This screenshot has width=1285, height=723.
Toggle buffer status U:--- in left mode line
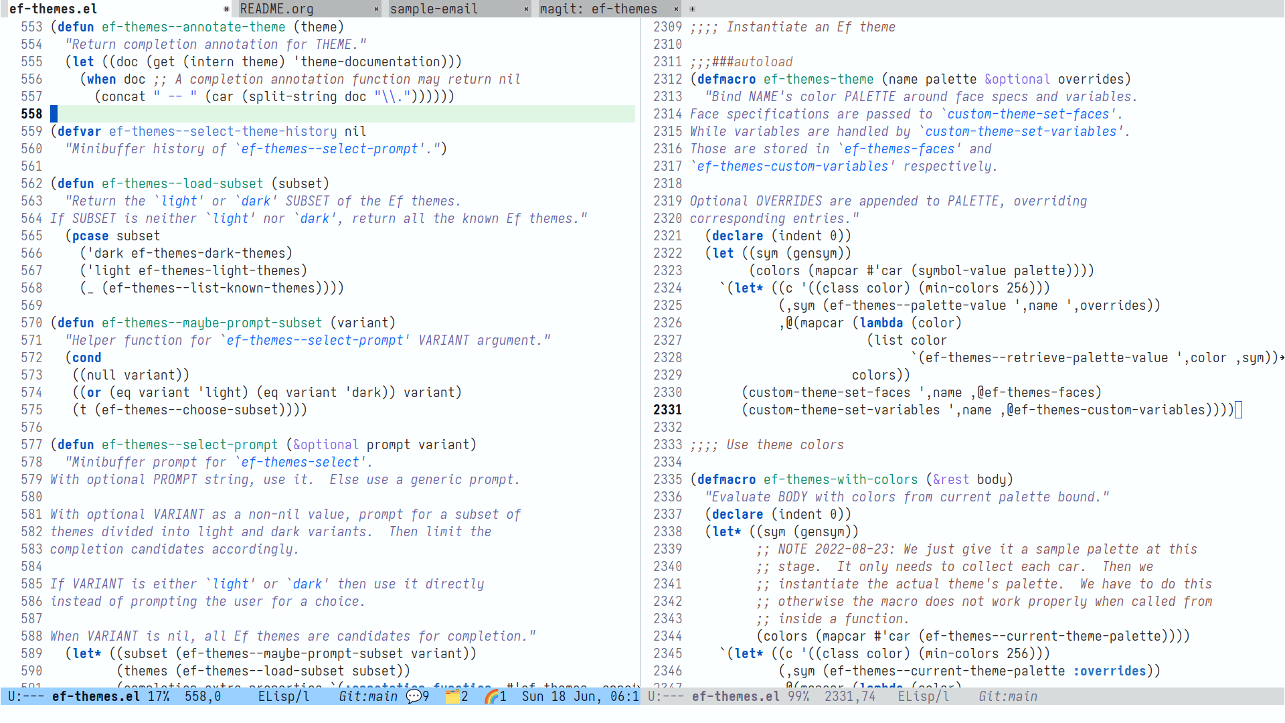coord(25,696)
